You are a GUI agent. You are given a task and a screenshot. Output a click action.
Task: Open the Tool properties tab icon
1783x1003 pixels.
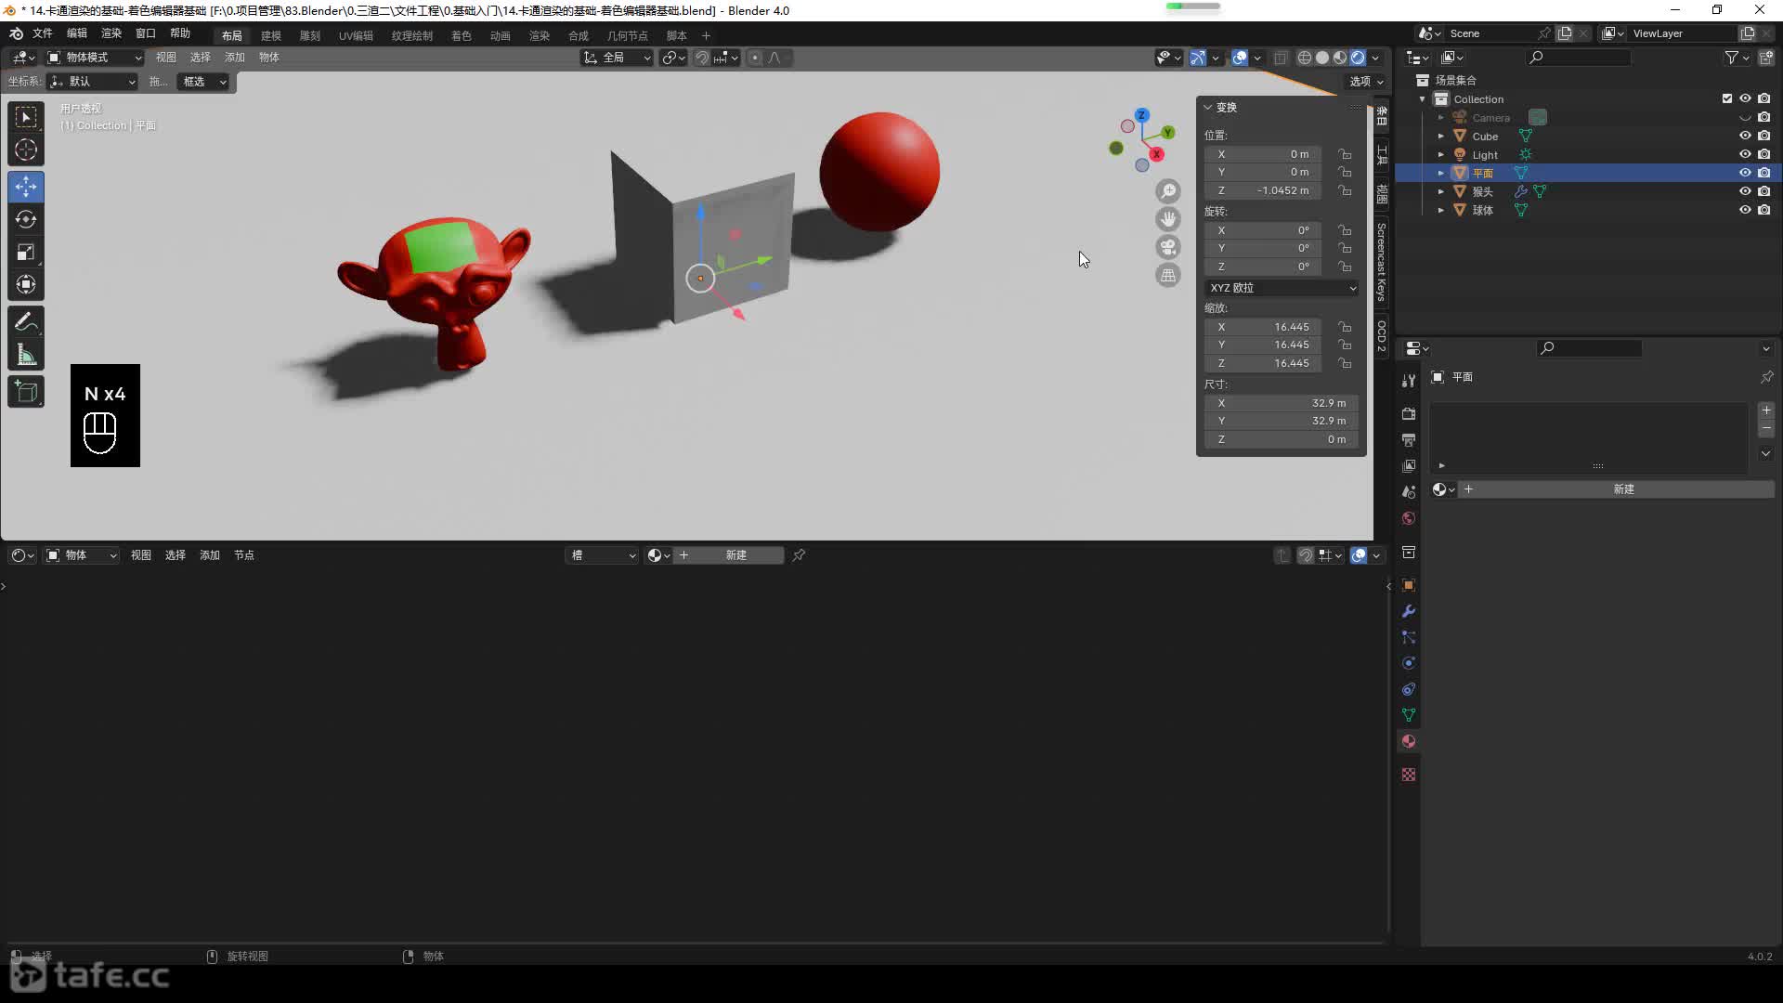(x=1409, y=380)
